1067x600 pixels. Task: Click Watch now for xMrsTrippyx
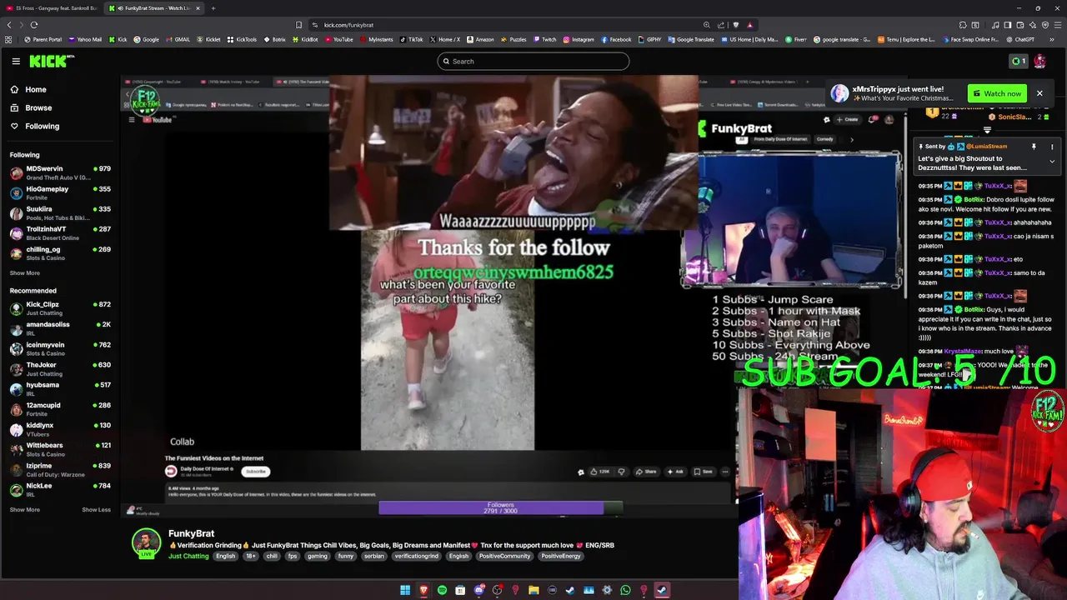coord(997,93)
